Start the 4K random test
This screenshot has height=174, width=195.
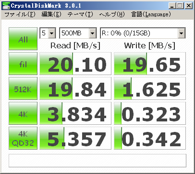point(23,113)
